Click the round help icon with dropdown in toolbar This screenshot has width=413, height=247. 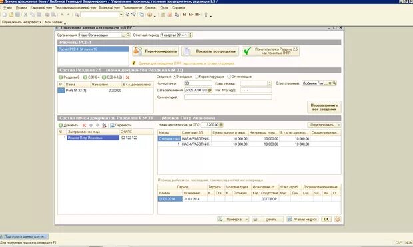(x=151, y=15)
